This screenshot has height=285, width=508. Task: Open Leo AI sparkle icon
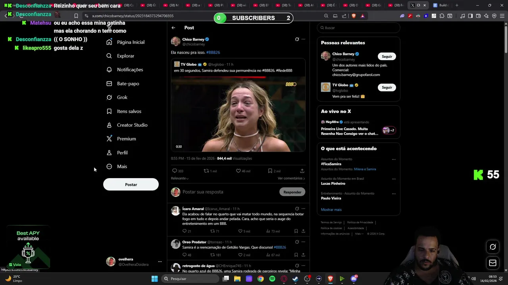click(486, 16)
